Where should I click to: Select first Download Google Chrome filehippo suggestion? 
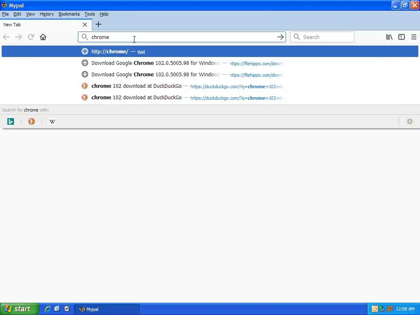click(x=210, y=63)
